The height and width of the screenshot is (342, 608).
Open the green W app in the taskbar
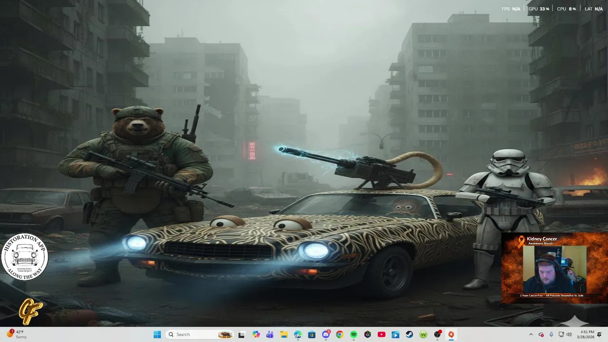click(x=423, y=334)
